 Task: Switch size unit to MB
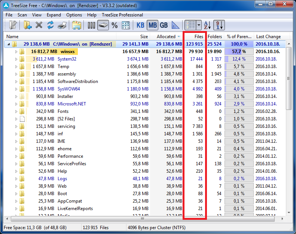153,25
